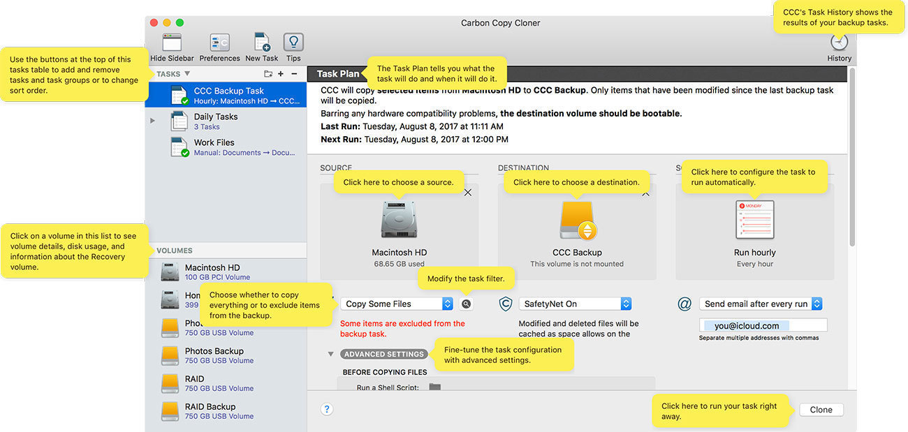Click the plus button to add task

tap(281, 74)
